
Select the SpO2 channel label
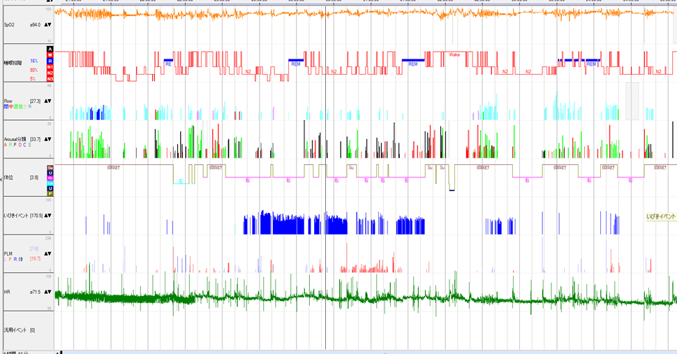click(10, 24)
